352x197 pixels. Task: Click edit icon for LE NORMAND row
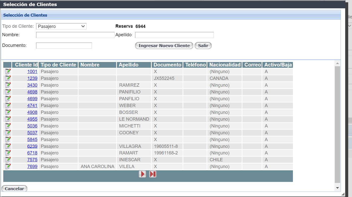(8, 119)
